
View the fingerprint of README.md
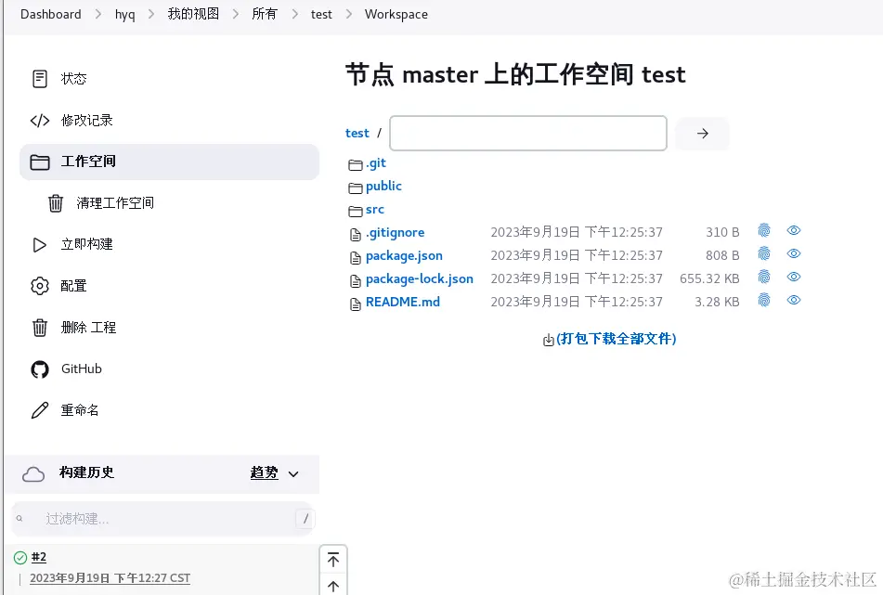[x=763, y=300]
